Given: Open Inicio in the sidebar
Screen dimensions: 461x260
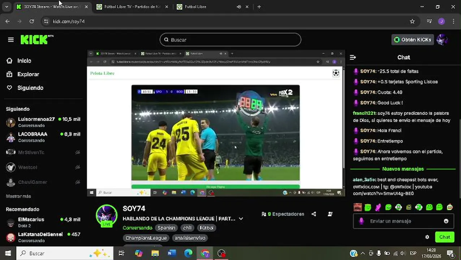Looking at the screenshot, I should pyautogui.click(x=24, y=61).
